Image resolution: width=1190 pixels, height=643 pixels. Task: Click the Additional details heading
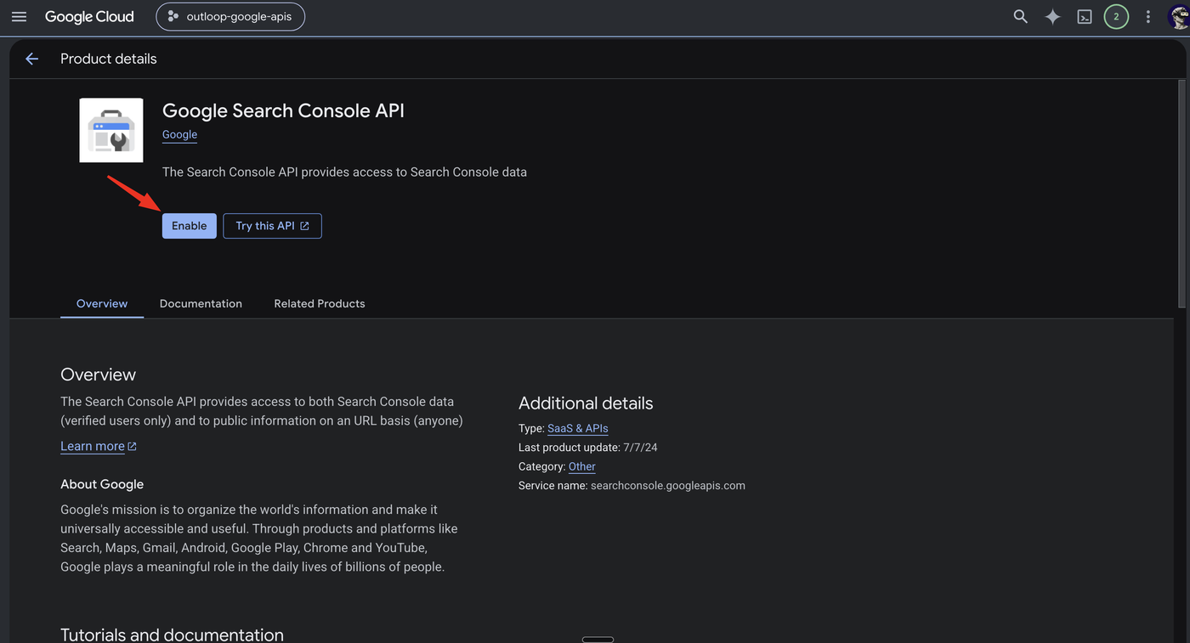pos(586,403)
